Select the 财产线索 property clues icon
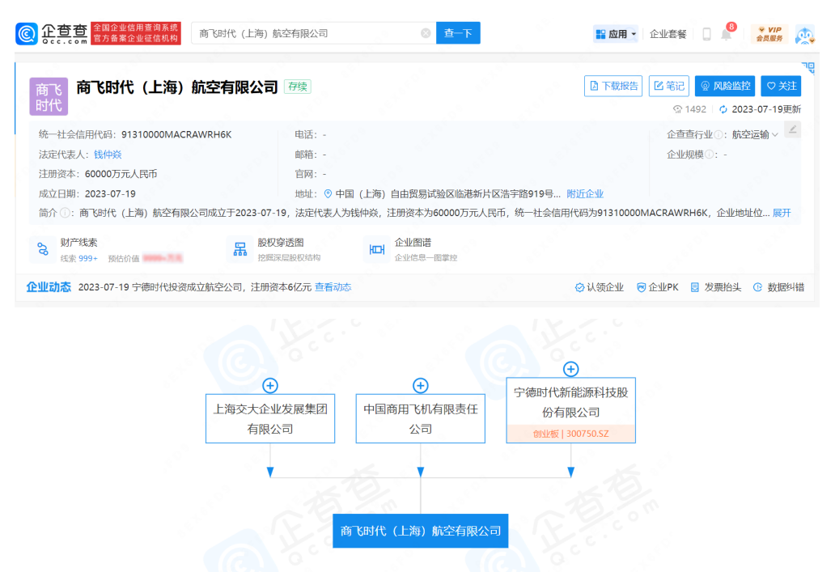Image resolution: width=835 pixels, height=572 pixels. pyautogui.click(x=42, y=251)
